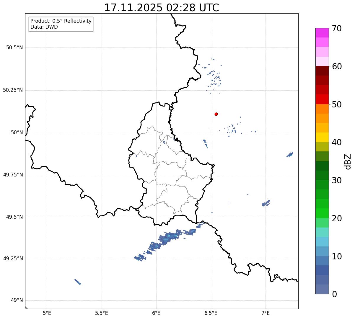Click the yellow colorbar segment at 40
The image size is (355, 319).
point(322,137)
